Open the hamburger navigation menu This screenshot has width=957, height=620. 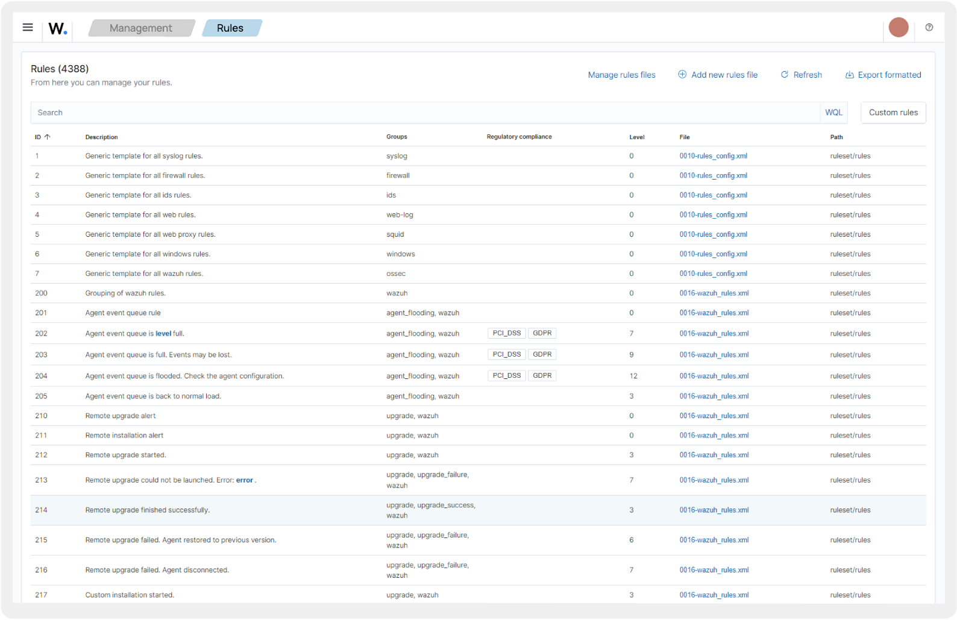tap(28, 28)
